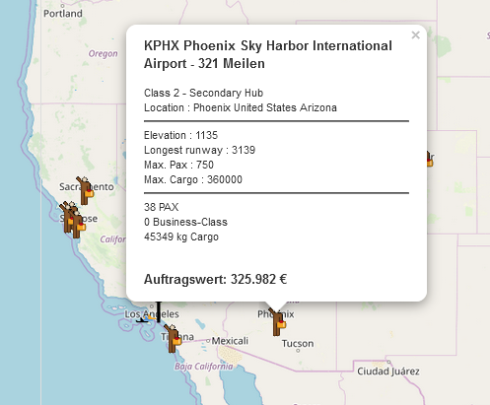This screenshot has width=490, height=405.
Task: Open the job marker near Tijuana
Action: 173,338
